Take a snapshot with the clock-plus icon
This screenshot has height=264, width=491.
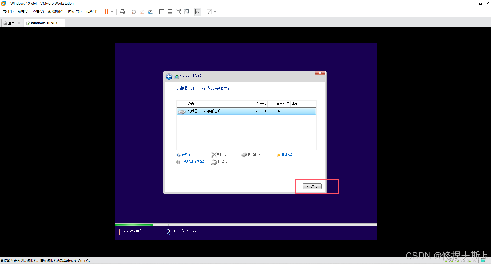click(x=134, y=12)
